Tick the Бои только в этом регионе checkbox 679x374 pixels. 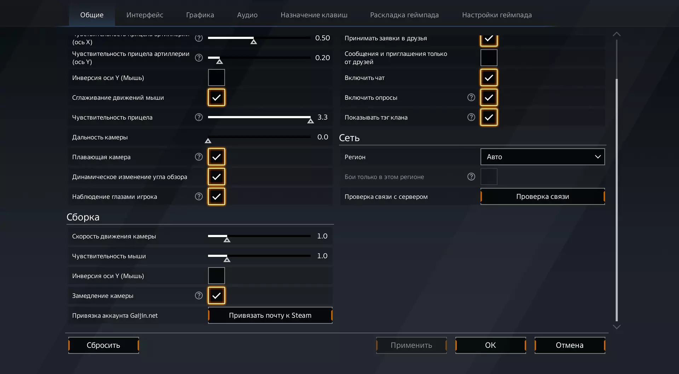(x=489, y=177)
